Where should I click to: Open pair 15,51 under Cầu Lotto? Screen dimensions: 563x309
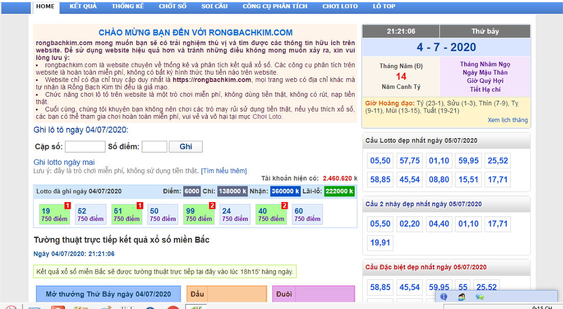coord(468,180)
